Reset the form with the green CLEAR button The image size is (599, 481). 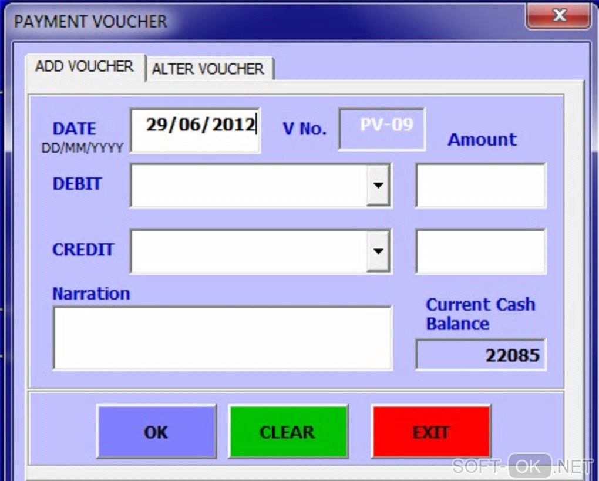288,432
